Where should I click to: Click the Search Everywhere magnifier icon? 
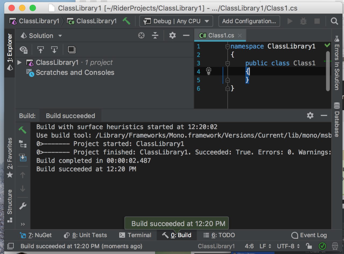coord(334,21)
